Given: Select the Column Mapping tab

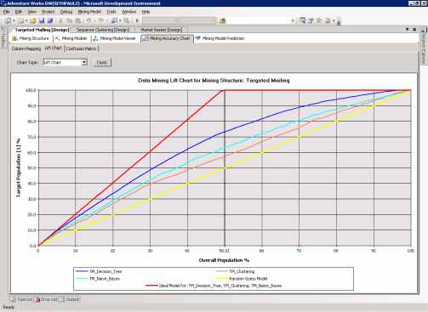Looking at the screenshot, I should tap(26, 48).
